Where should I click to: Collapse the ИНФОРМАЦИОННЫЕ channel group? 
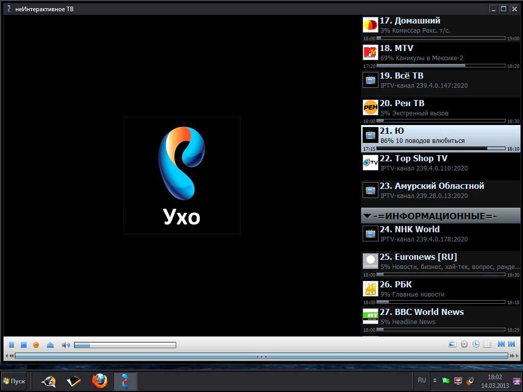[441, 216]
